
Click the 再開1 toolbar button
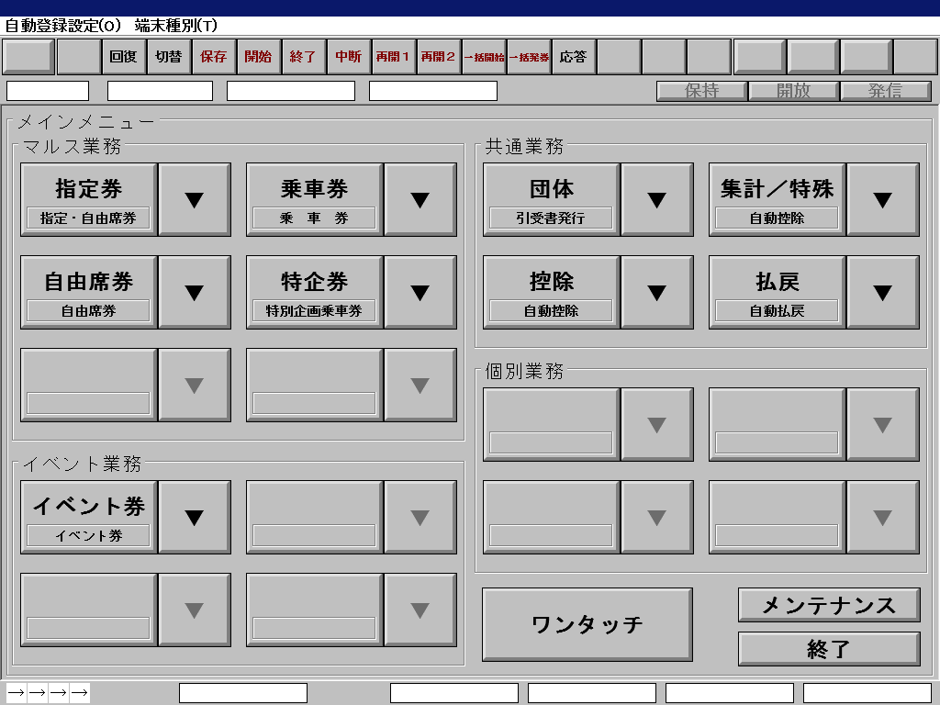tap(393, 57)
